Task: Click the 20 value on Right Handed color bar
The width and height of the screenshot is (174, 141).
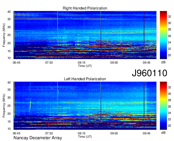Action: [169, 55]
